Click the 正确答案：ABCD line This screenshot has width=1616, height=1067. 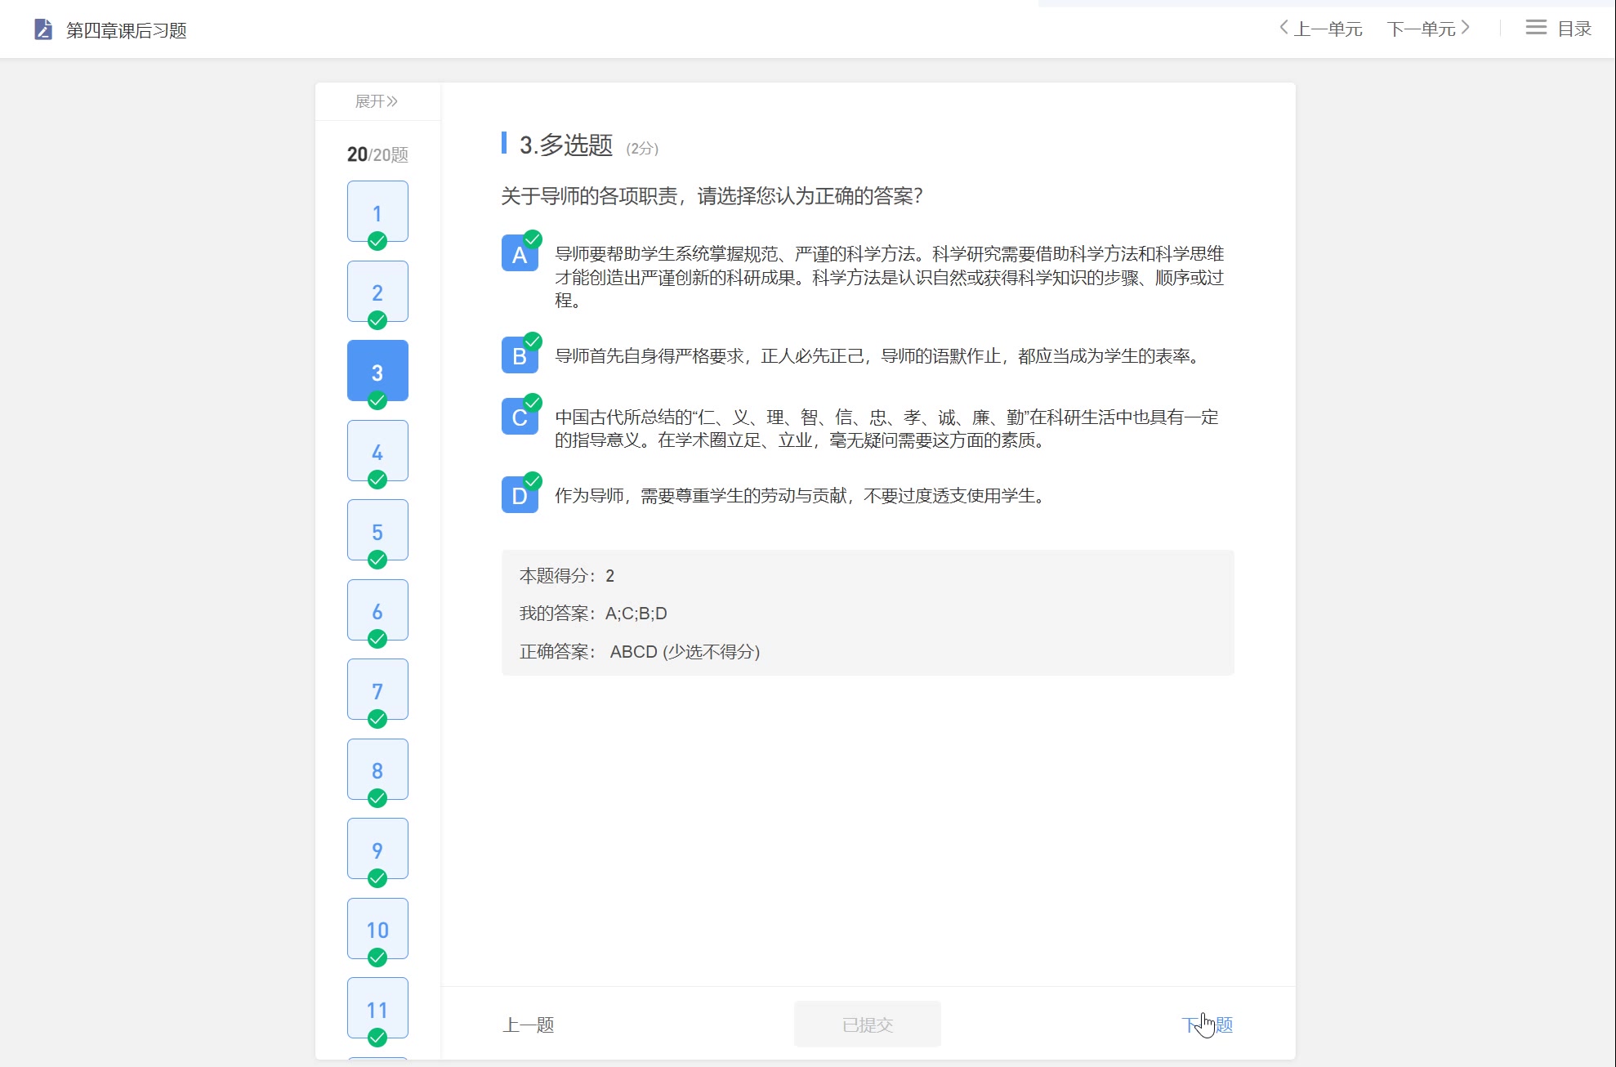pyautogui.click(x=640, y=652)
